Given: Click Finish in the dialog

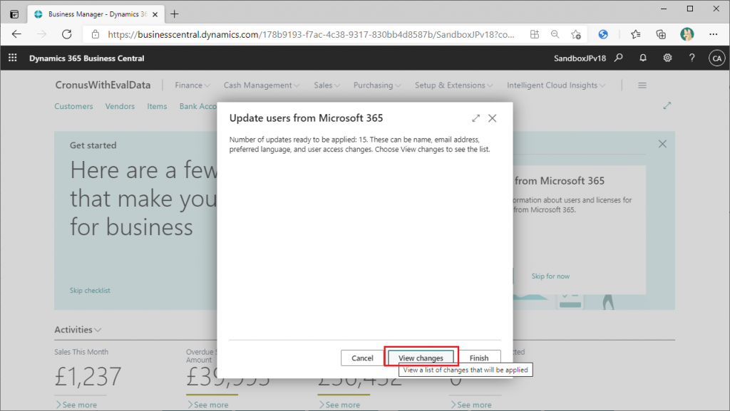Looking at the screenshot, I should [479, 358].
